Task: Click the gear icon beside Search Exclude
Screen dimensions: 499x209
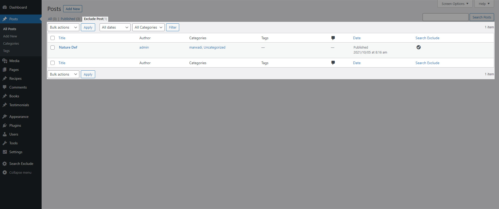Action: tap(5, 164)
